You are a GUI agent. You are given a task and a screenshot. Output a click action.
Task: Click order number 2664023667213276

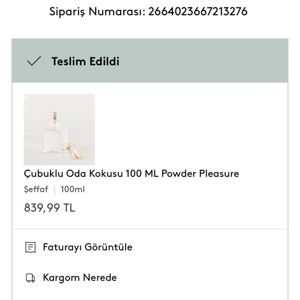coord(198,12)
